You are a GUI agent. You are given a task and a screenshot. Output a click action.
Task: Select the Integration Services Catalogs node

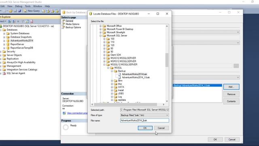coord(22,70)
